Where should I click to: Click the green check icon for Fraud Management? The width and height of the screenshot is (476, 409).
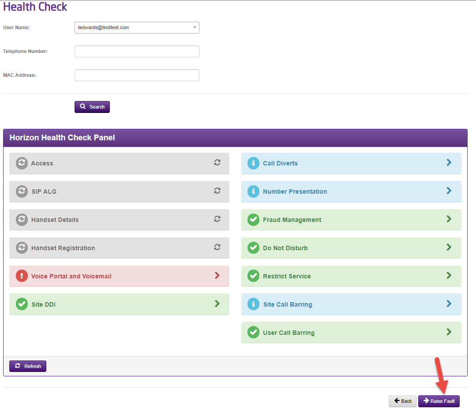253,220
